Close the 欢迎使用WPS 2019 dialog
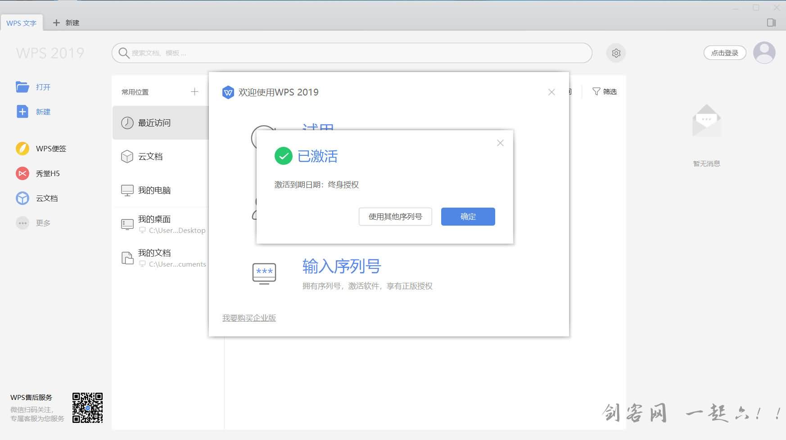The width and height of the screenshot is (786, 440). click(x=551, y=92)
